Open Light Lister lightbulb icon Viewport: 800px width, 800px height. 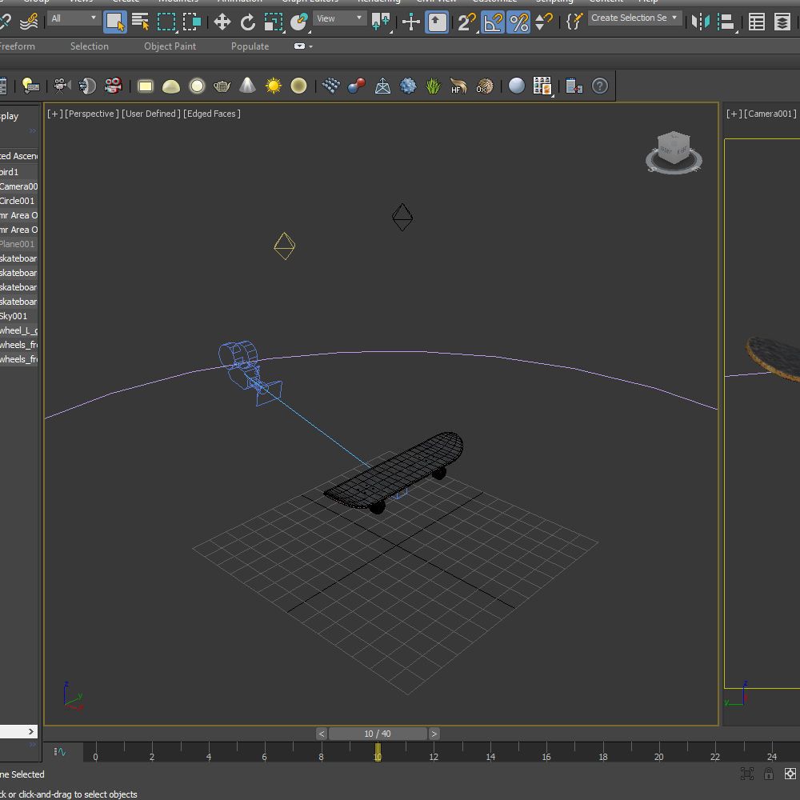pos(30,86)
